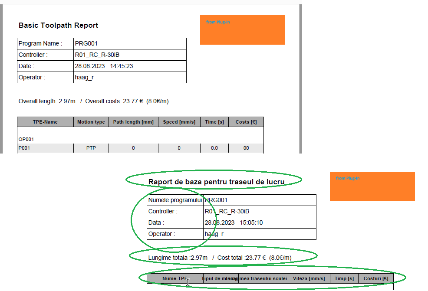Select the 'Timp [s]' column header

coord(344,278)
